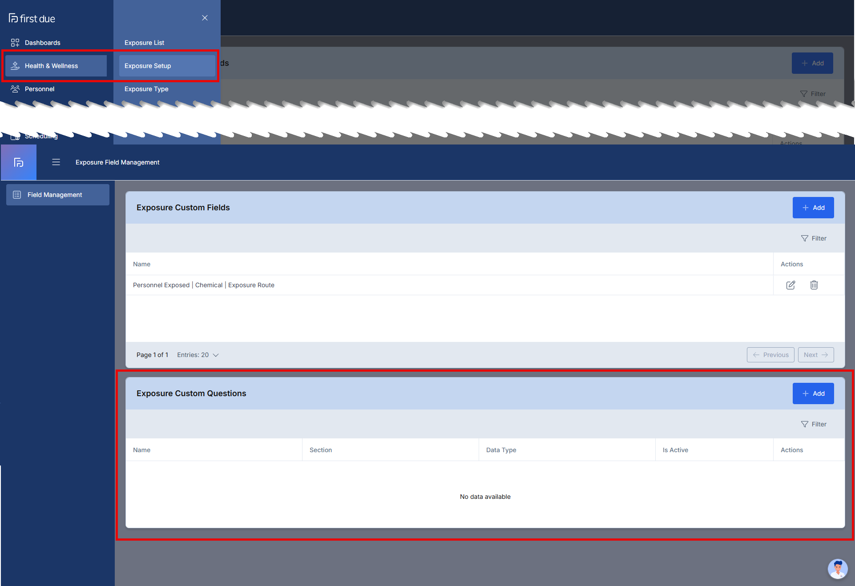This screenshot has height=586, width=855.
Task: Click dimmed Add button in background page
Action: coord(812,63)
